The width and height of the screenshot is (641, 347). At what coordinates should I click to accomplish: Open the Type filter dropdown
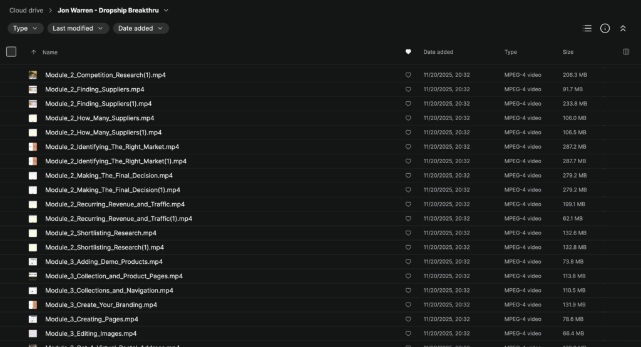coord(26,28)
